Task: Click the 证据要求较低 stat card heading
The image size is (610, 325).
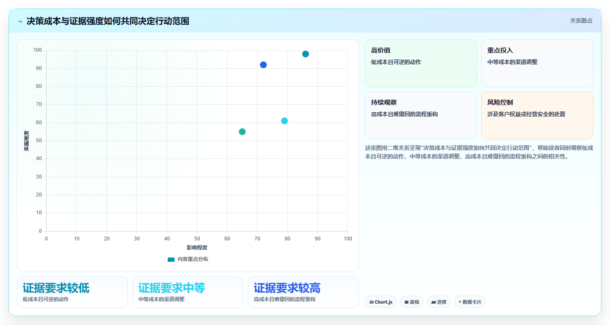Action: pyautogui.click(x=56, y=288)
